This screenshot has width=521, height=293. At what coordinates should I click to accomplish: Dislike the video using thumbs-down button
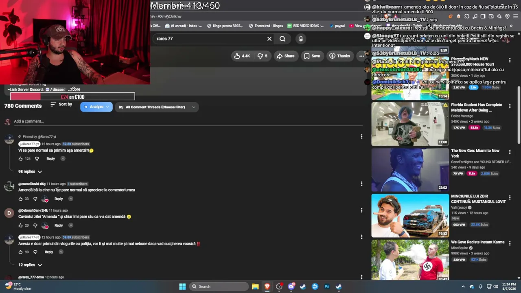263,56
